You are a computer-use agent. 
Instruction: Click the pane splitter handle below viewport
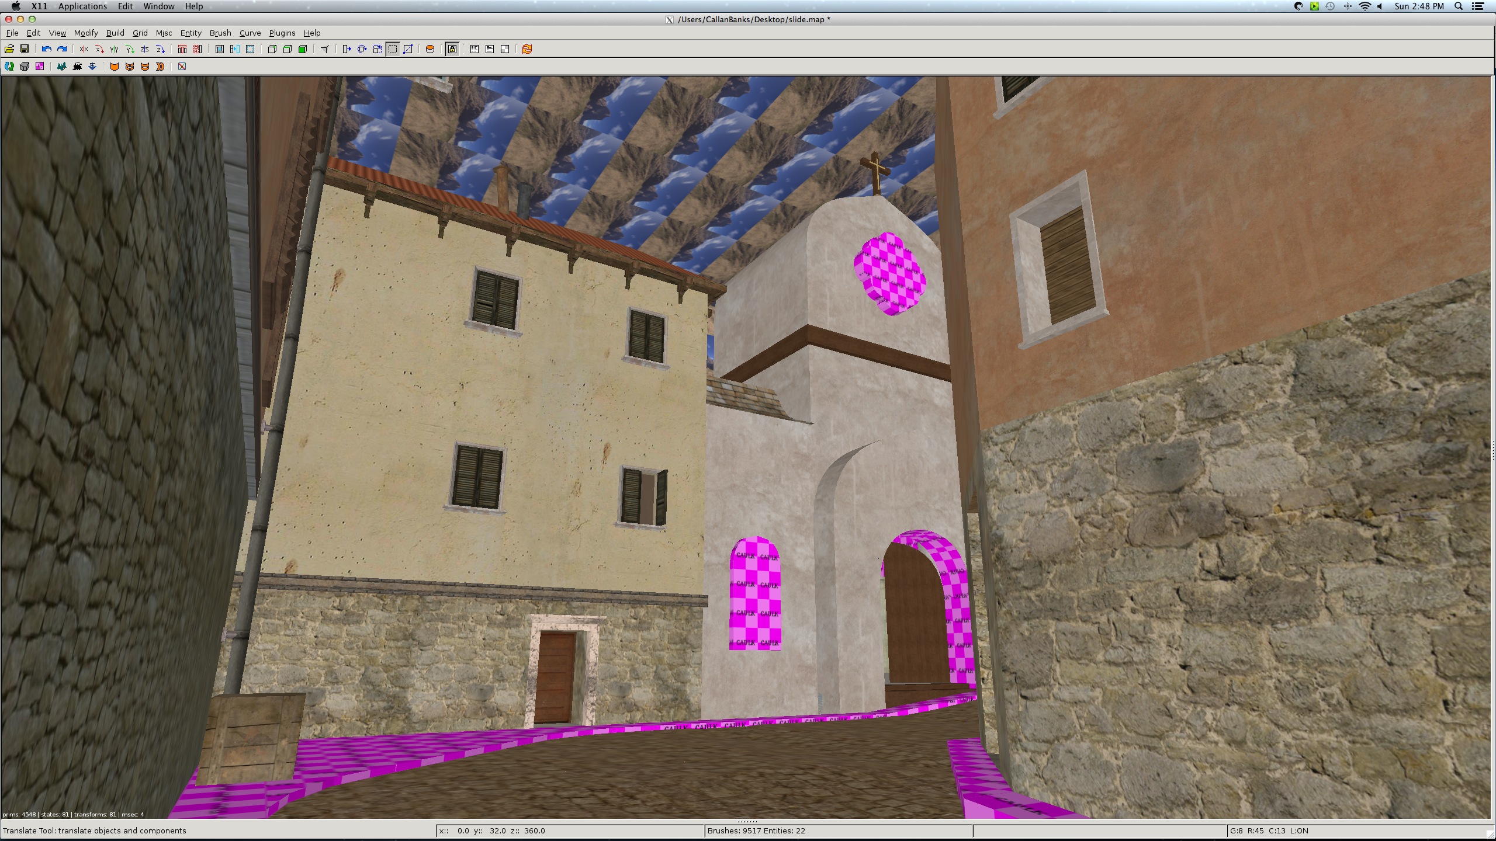click(747, 821)
